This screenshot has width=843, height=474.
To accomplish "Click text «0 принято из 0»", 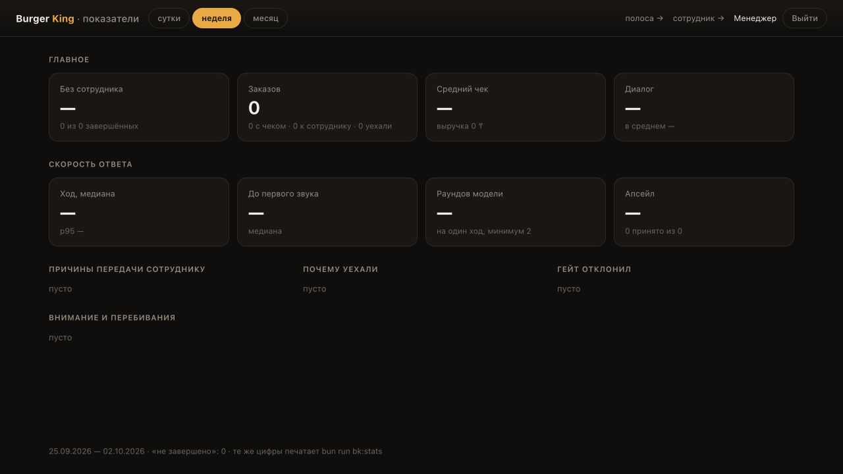I will (653, 231).
